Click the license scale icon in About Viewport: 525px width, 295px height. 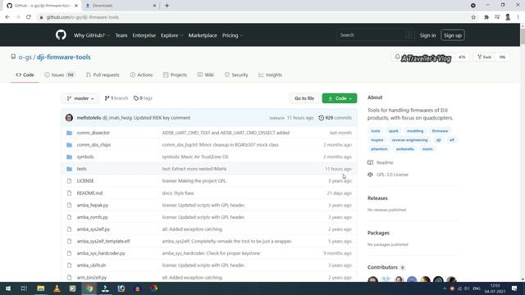pyautogui.click(x=370, y=175)
